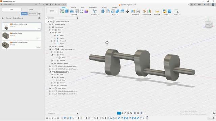
Task: Toggle visibility of the highlighted Crankshaft component
Action: [53, 72]
